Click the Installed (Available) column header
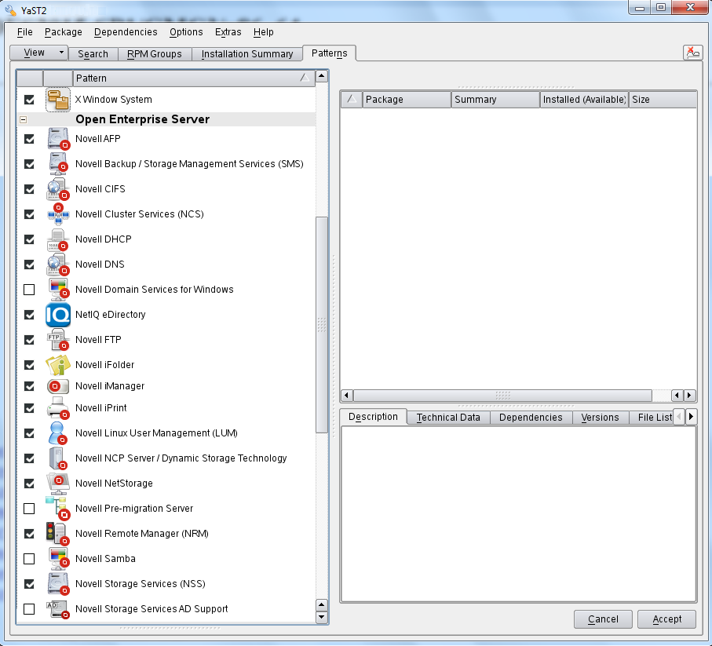712x646 pixels. tap(584, 100)
